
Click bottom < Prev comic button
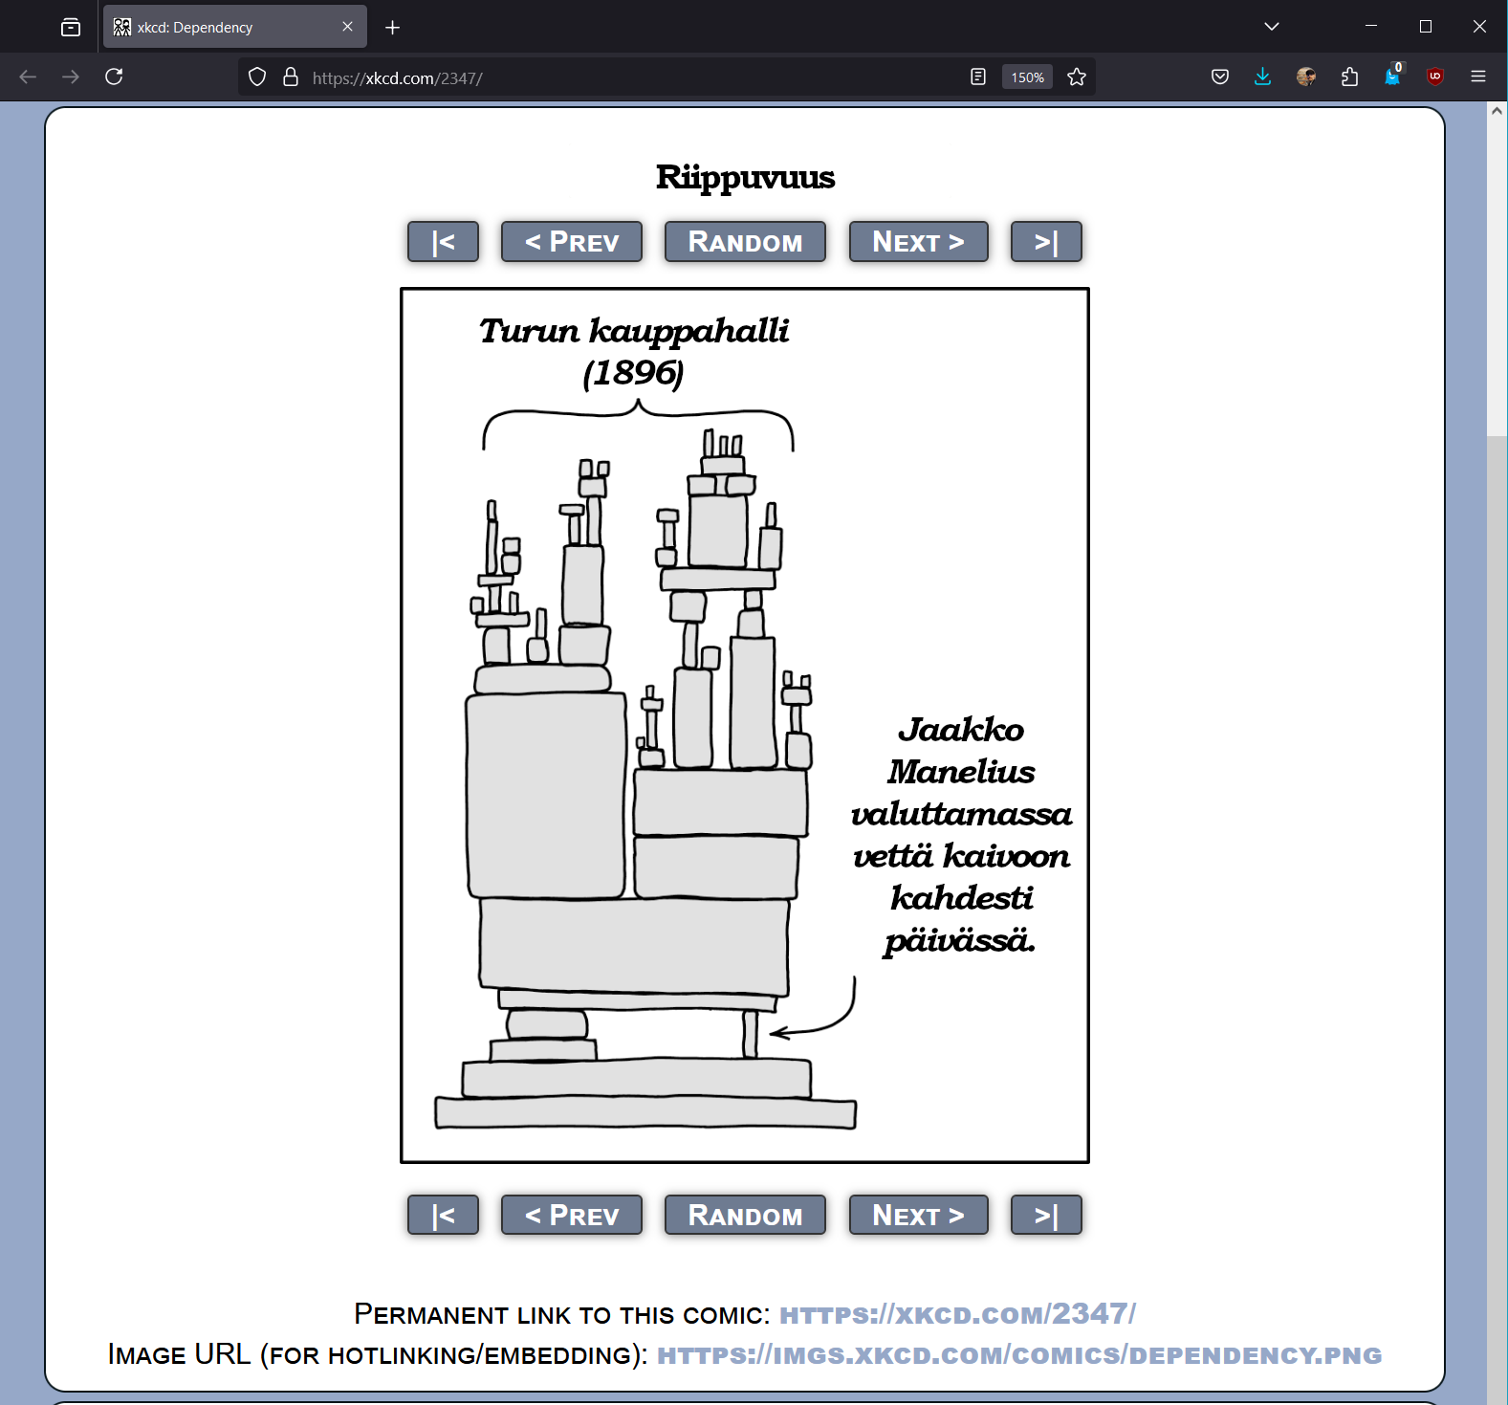572,1216
